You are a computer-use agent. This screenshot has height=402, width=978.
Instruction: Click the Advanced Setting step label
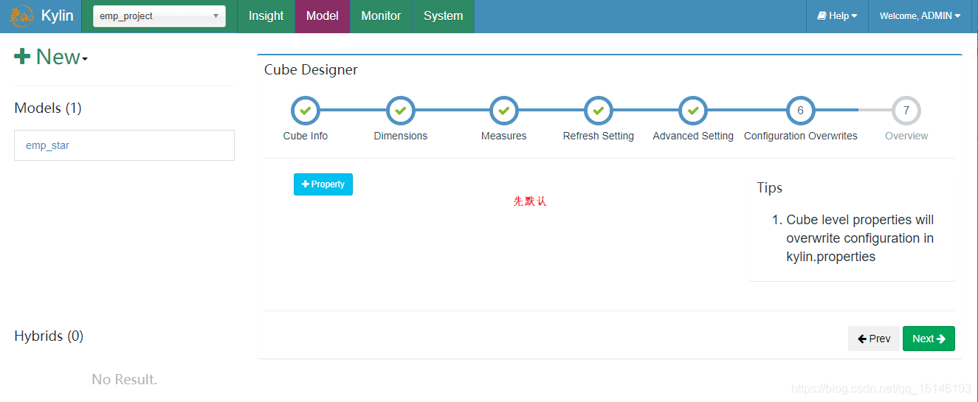pyautogui.click(x=693, y=136)
